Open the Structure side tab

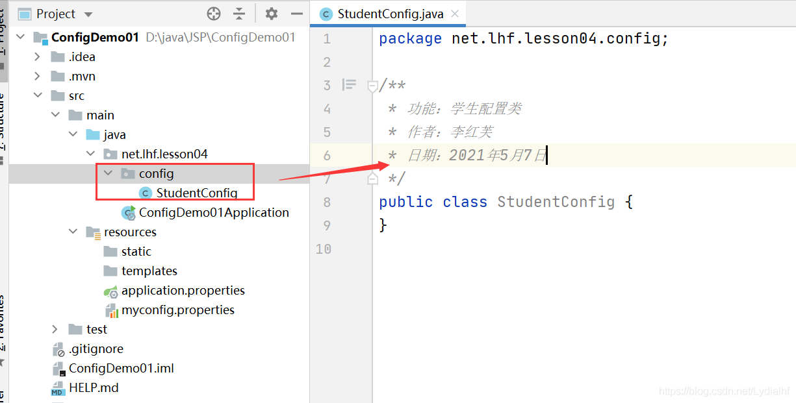tap(3, 123)
